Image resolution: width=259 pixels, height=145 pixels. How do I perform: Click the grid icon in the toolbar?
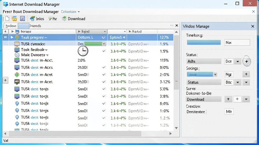23,19
